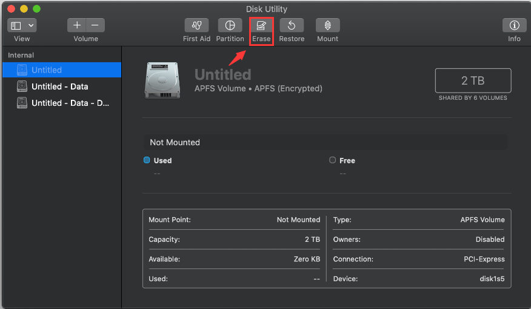This screenshot has height=309, width=531.
Task: Click the Erase toolbar icon
Action: click(x=261, y=25)
